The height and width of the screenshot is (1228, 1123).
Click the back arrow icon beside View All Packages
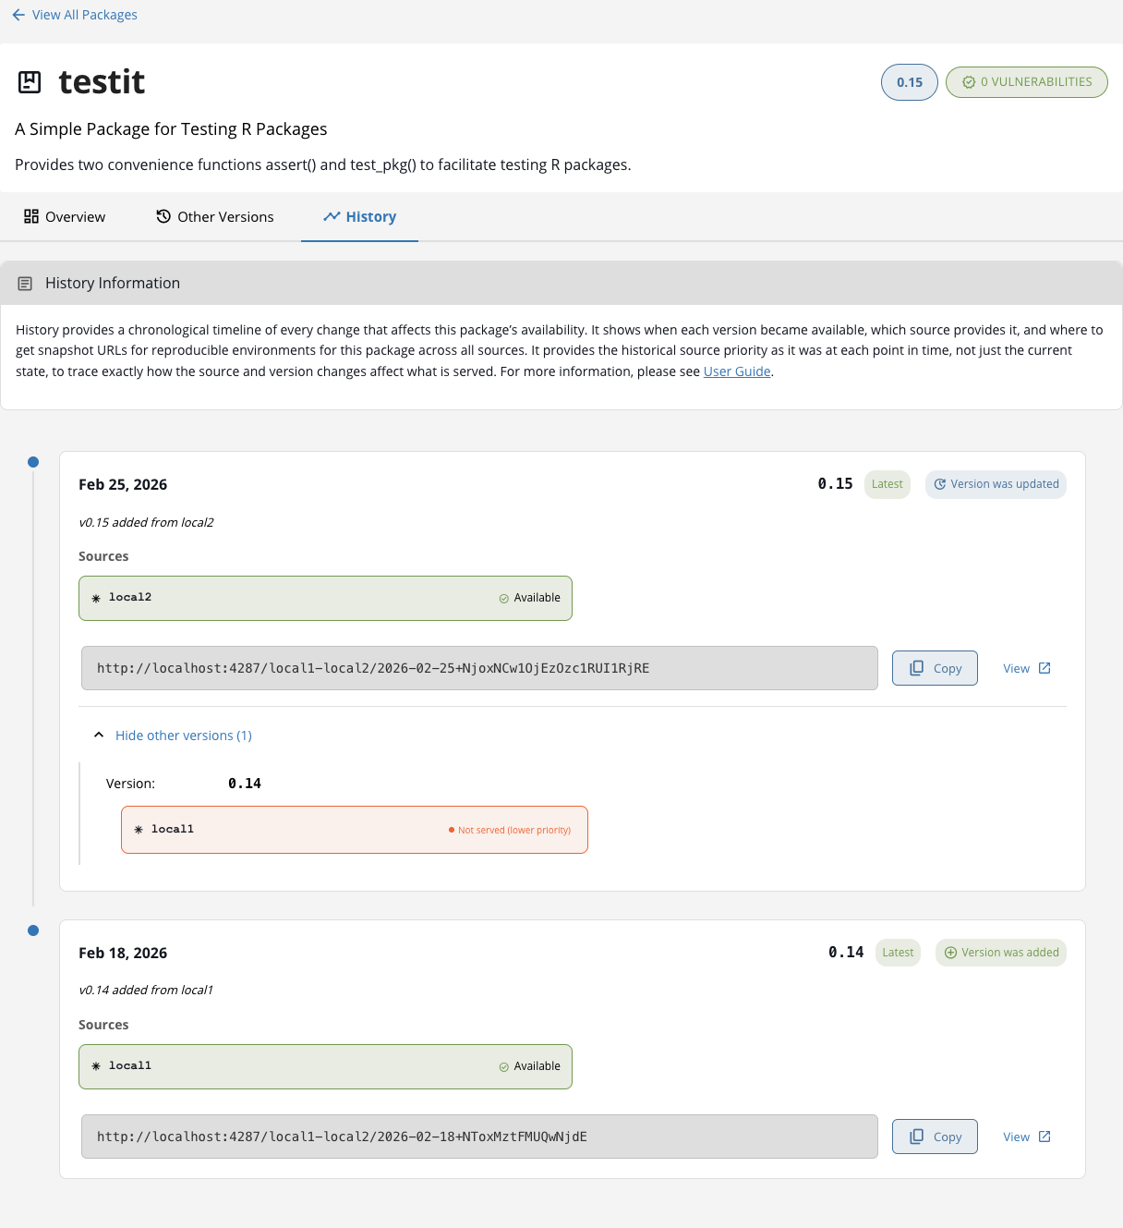pyautogui.click(x=18, y=15)
